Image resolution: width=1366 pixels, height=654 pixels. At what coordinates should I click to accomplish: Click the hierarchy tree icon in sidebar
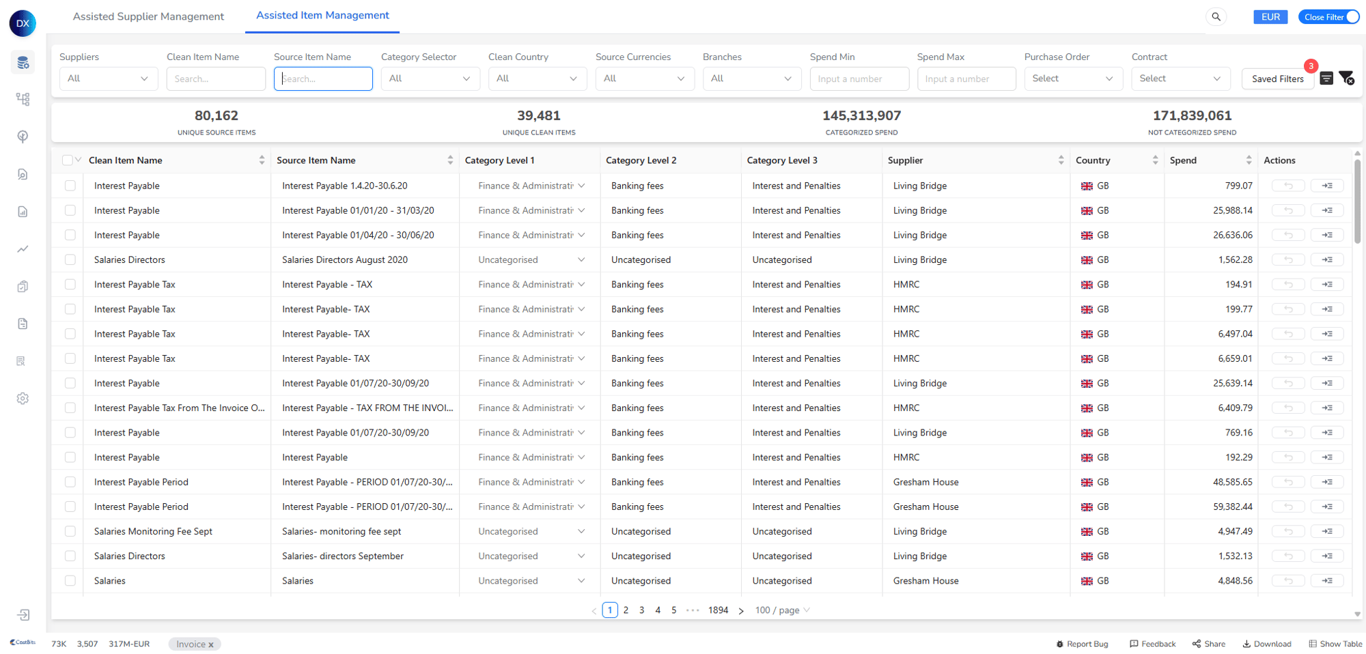[x=23, y=100]
